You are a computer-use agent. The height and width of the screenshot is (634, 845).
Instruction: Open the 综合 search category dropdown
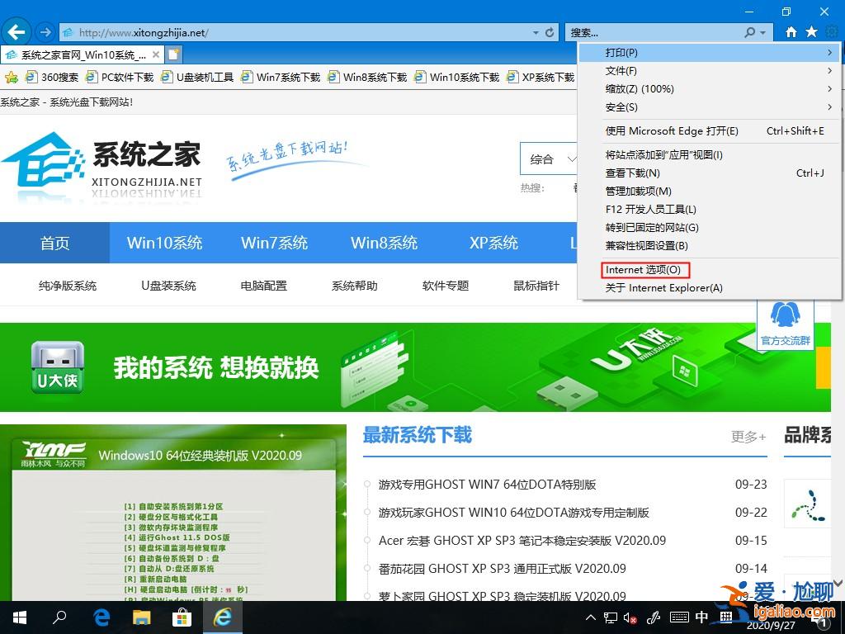point(549,158)
